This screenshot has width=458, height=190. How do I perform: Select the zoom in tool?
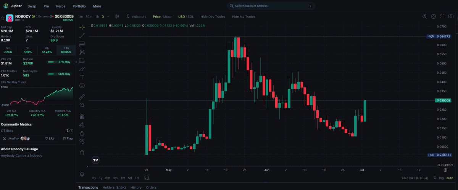pyautogui.click(x=82, y=105)
